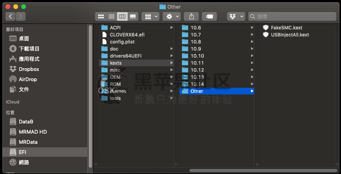Open 應用程式 in the sidebar

pos(45,59)
